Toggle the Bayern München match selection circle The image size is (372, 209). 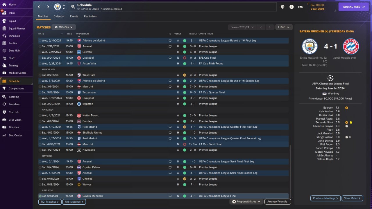coord(40,196)
